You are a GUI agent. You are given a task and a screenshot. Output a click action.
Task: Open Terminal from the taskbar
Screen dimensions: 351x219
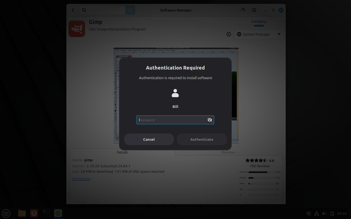tap(46, 213)
